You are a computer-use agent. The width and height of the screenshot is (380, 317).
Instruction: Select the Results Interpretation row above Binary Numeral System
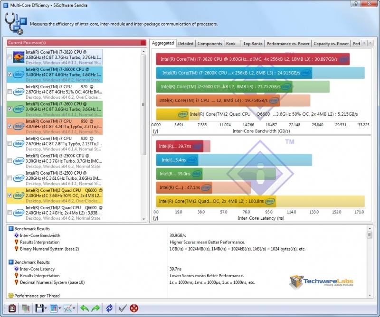point(40,242)
